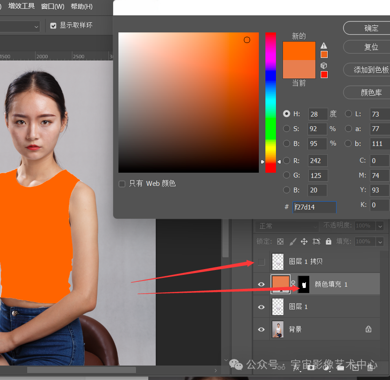Click the collapse chevron left of layers panel
This screenshot has width=390, height=380.
coord(226,360)
